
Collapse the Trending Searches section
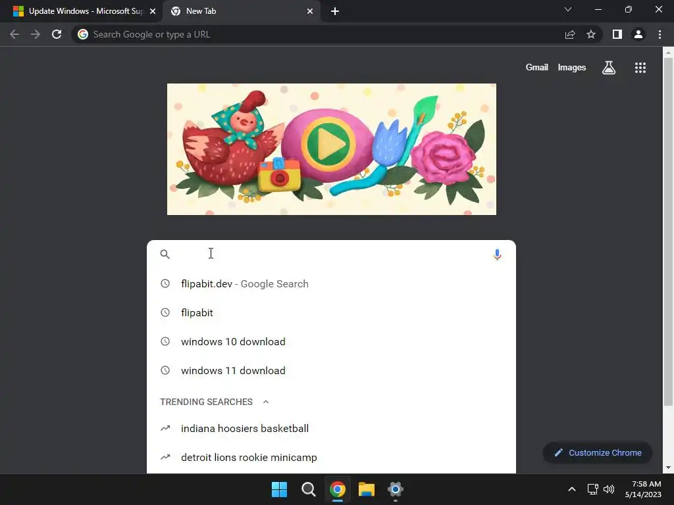[266, 402]
